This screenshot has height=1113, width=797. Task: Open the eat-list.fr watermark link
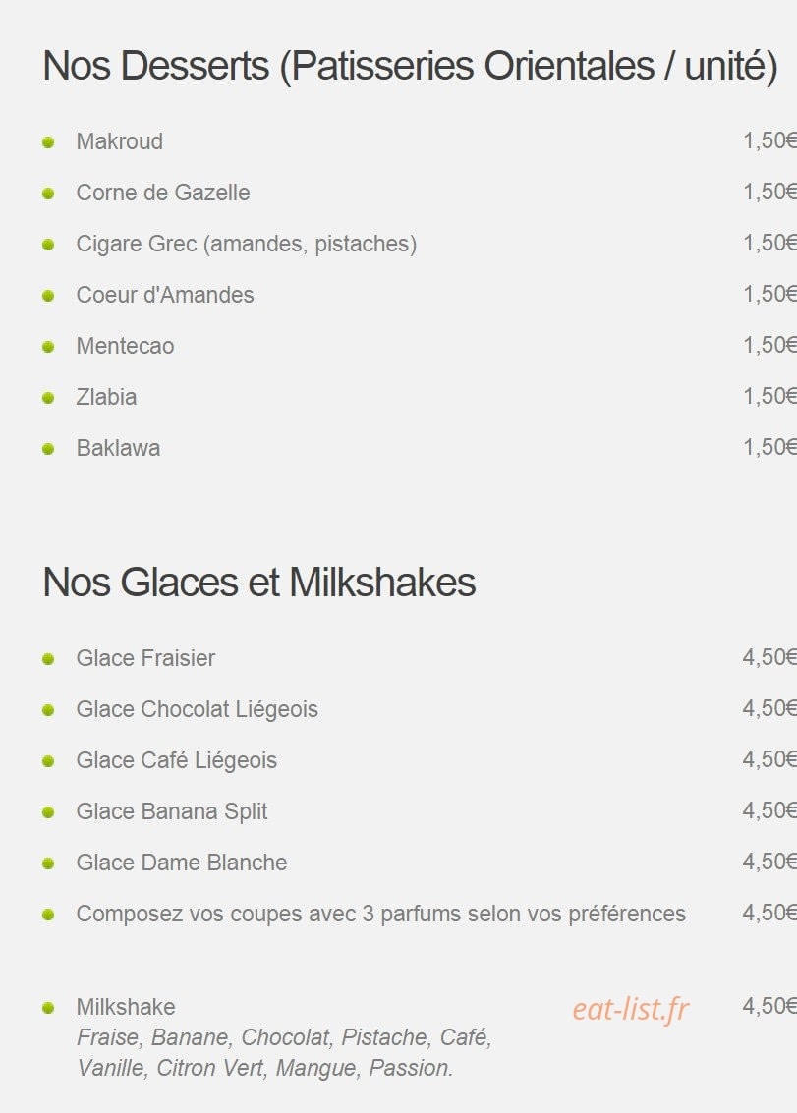(631, 1010)
